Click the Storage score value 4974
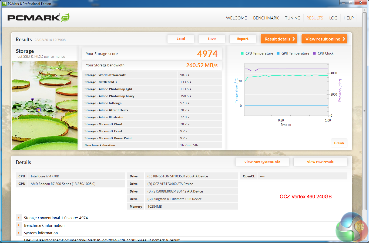The height and width of the screenshot is (243, 369). click(207, 54)
